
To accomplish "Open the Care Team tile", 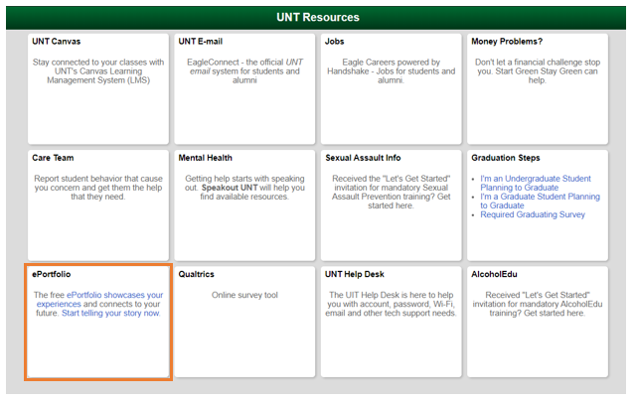I will [98, 205].
